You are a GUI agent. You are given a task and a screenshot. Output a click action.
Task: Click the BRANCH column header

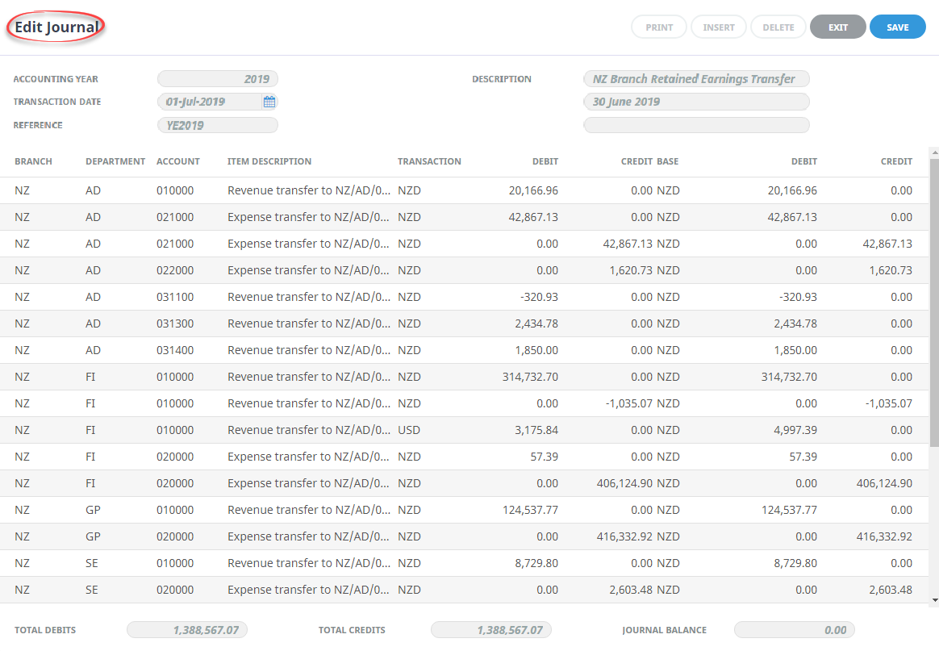tap(34, 161)
